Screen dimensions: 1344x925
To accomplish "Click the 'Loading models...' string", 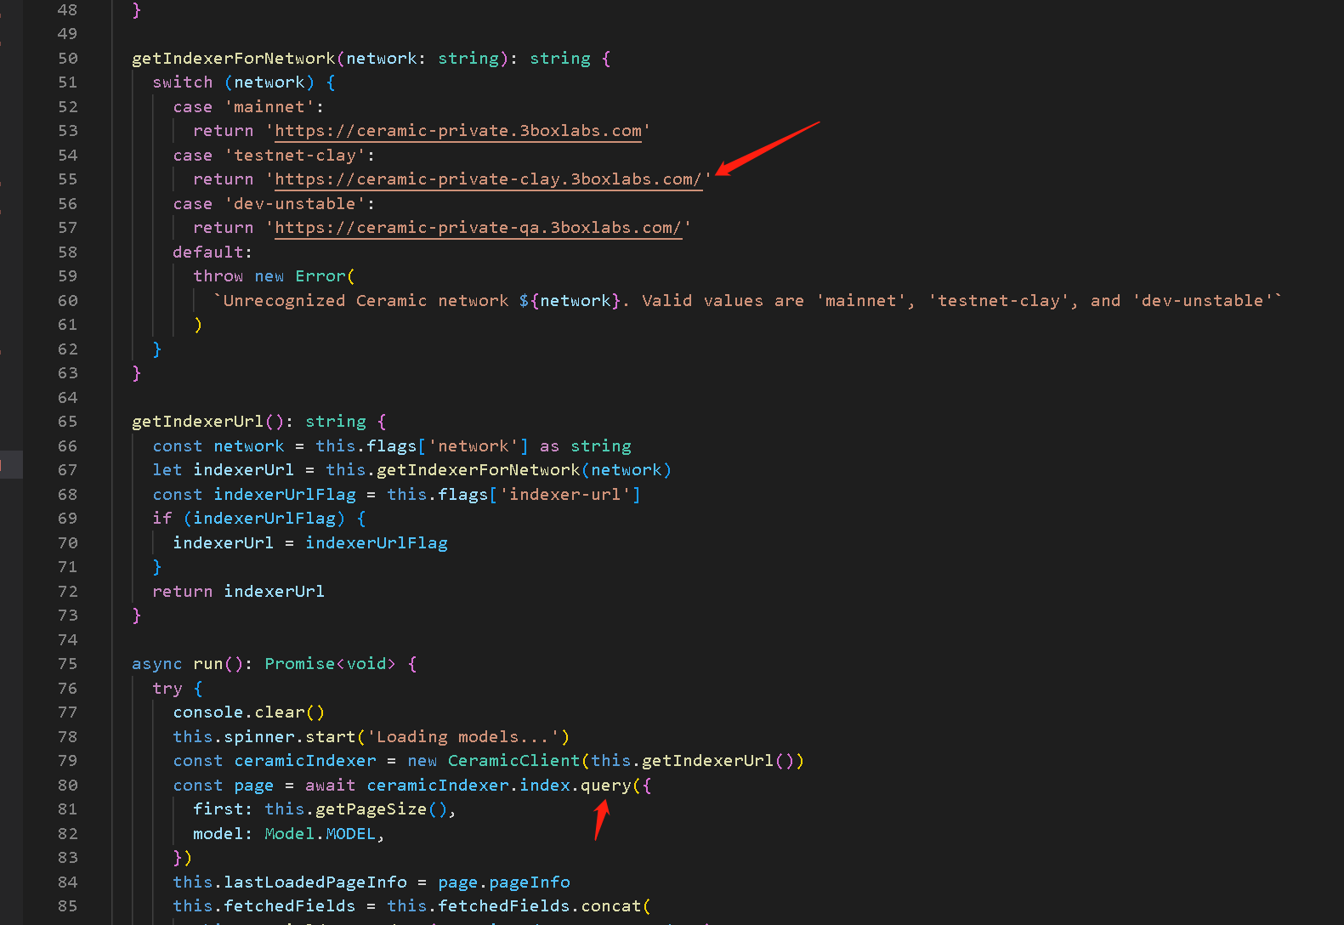I will (463, 737).
